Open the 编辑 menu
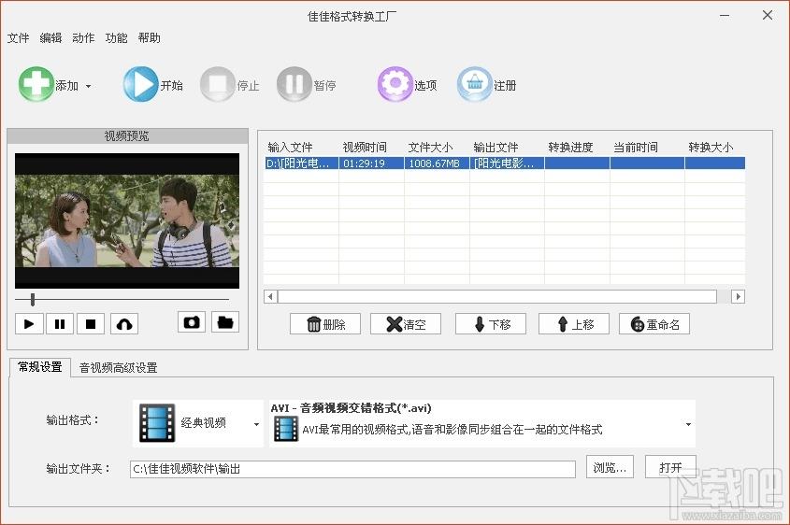This screenshot has width=790, height=525. pyautogui.click(x=50, y=37)
